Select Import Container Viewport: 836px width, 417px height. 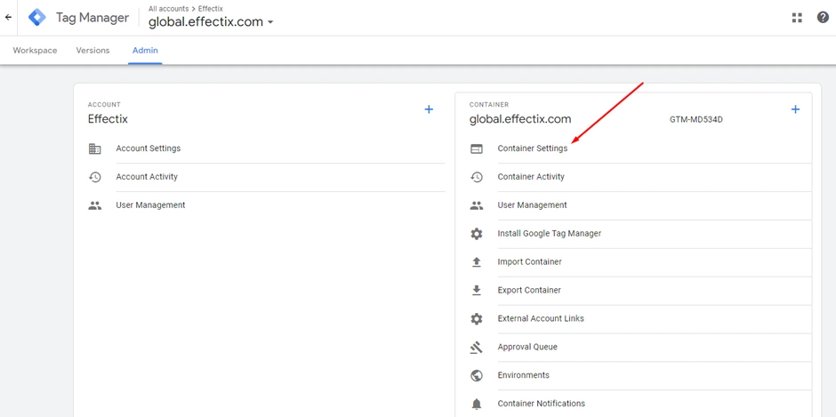pos(529,261)
